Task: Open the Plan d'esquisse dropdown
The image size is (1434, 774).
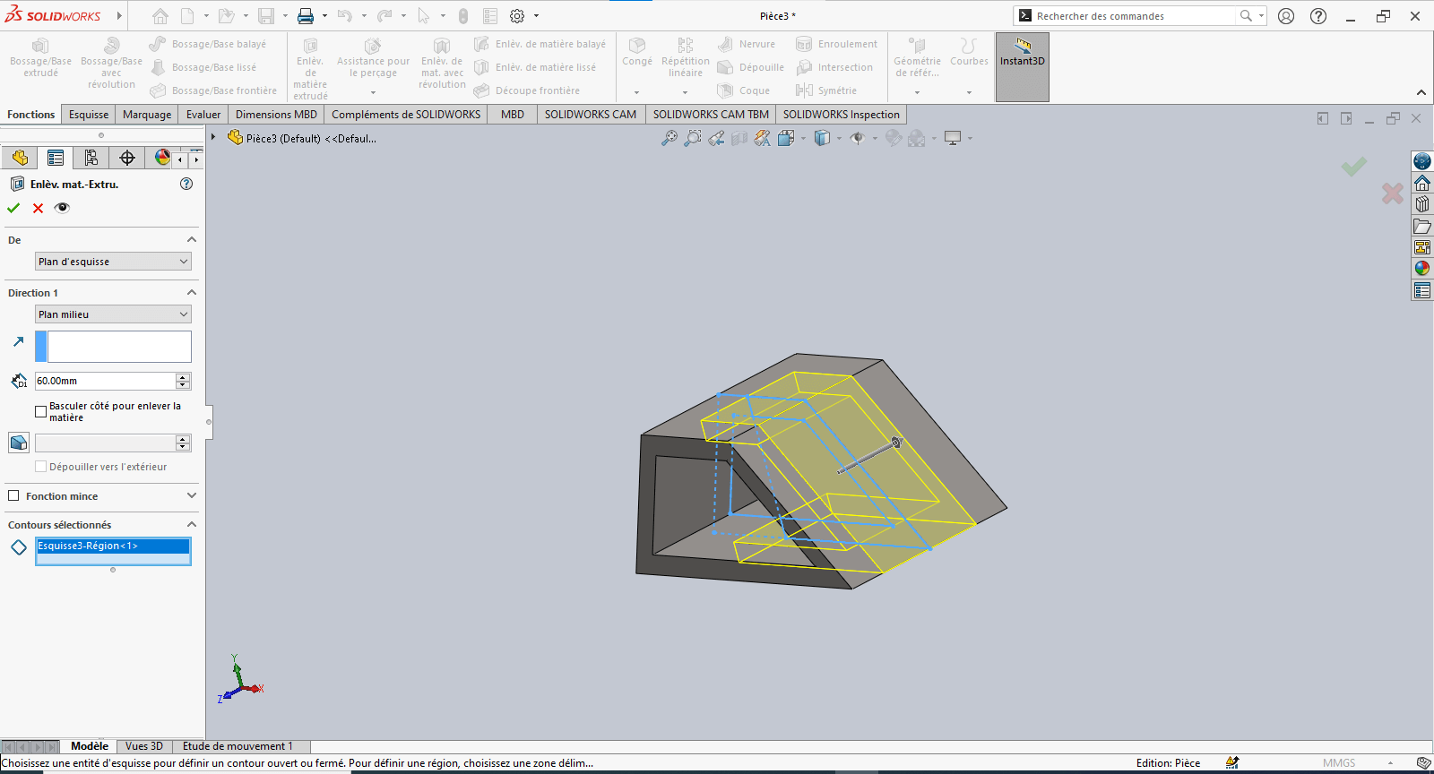Action: [113, 262]
